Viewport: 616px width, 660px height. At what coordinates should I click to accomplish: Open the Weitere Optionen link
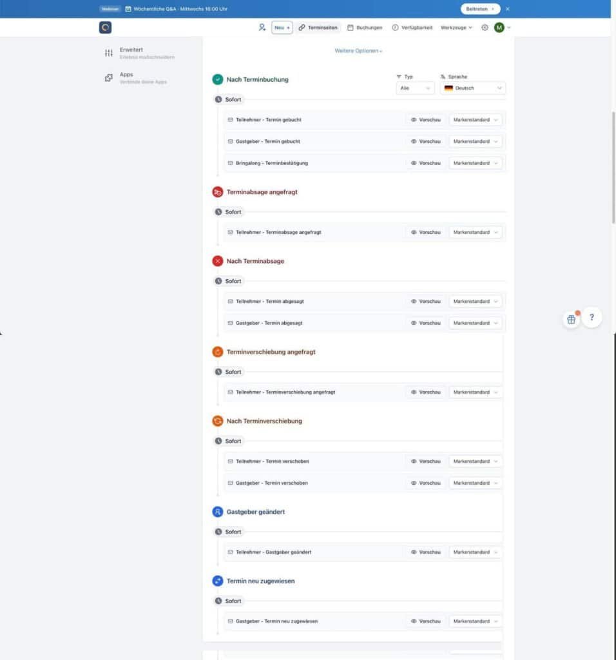[358, 50]
